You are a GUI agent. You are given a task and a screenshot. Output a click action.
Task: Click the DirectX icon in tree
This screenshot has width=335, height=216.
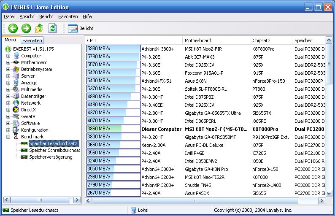16,110
